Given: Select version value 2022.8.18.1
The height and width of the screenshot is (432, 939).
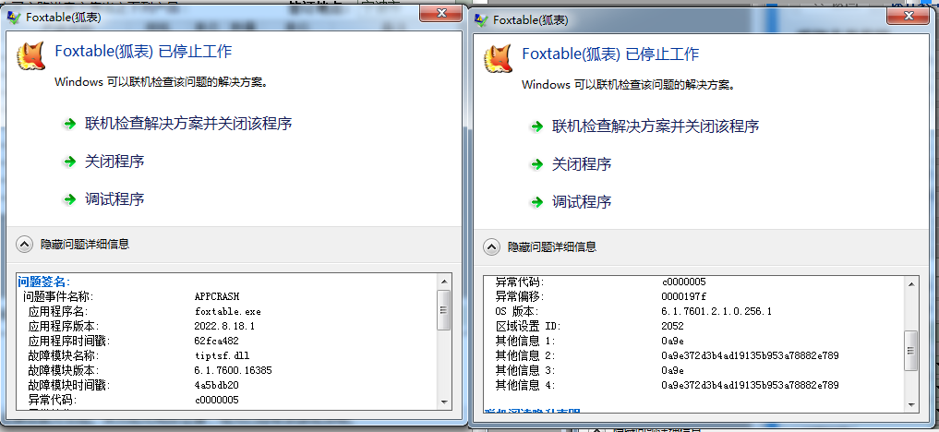Looking at the screenshot, I should coord(224,326).
